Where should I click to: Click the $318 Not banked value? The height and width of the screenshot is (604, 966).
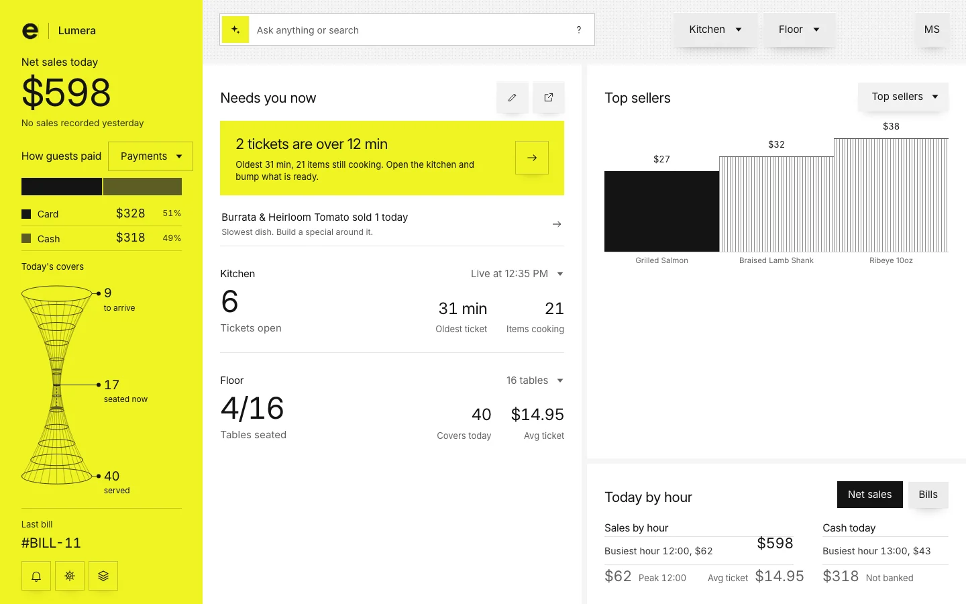point(868,576)
